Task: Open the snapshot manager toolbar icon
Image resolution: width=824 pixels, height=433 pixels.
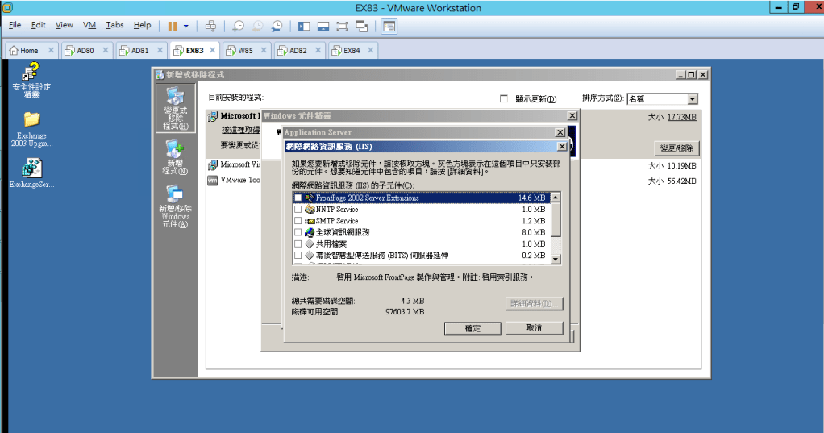Action: coord(277,26)
